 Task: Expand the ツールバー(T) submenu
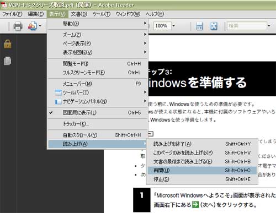click(98, 92)
